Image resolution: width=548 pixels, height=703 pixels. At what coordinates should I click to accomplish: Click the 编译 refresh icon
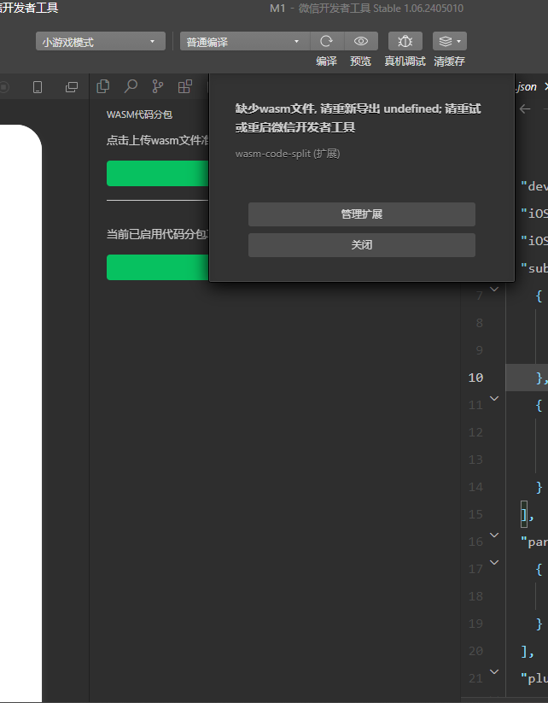[327, 42]
